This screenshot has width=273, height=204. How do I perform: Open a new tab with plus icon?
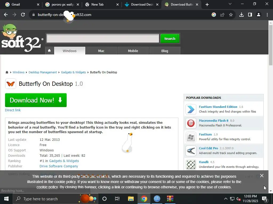pyautogui.click(x=207, y=5)
